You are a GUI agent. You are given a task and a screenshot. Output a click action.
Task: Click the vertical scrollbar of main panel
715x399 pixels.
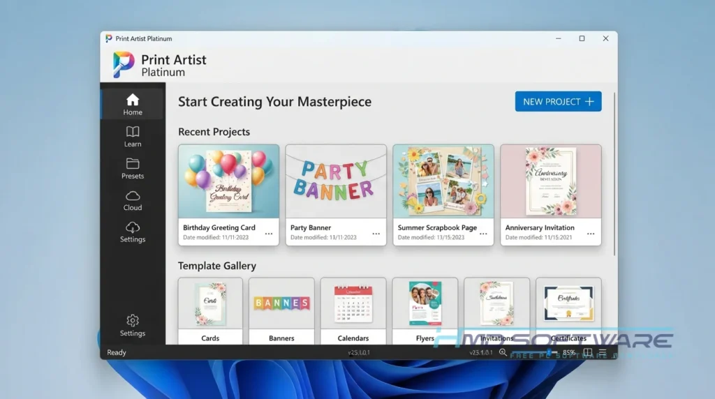click(614, 174)
